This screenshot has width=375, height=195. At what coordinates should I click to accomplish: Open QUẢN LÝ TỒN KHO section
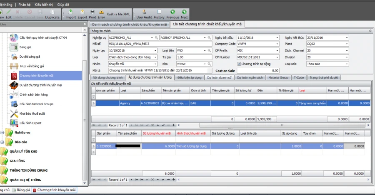tap(23, 152)
